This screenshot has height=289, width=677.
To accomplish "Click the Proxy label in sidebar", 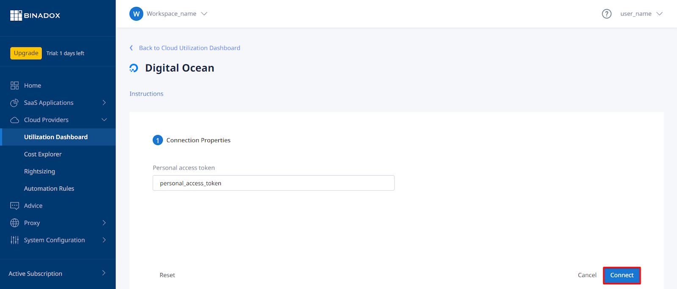I will 32,223.
